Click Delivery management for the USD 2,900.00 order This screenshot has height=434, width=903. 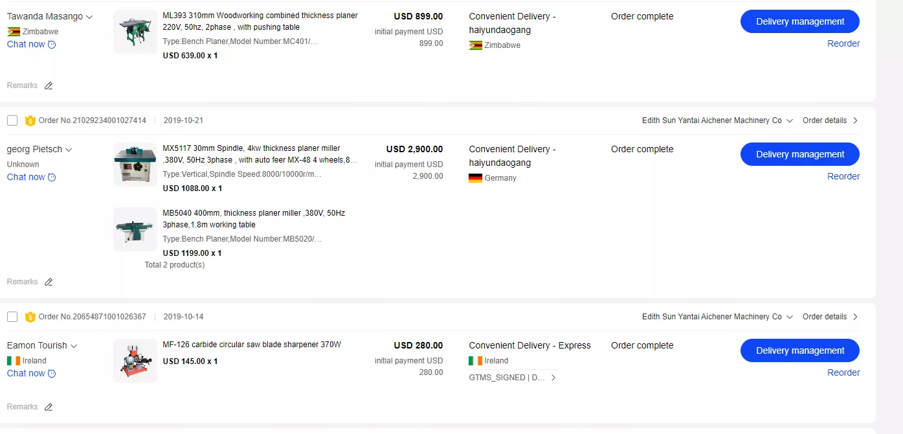[x=799, y=154]
